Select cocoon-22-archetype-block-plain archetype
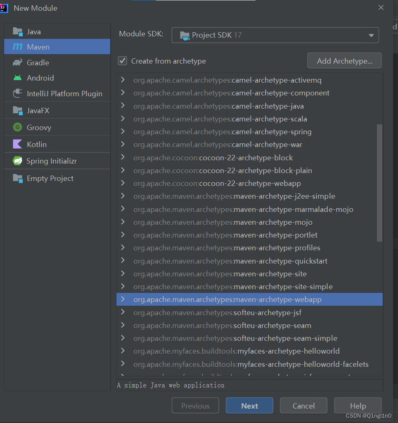The image size is (398, 423). (249, 171)
